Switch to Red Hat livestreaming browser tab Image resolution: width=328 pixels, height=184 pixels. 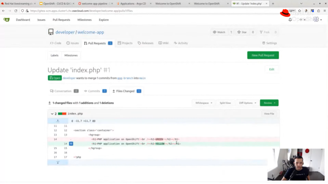point(18,4)
